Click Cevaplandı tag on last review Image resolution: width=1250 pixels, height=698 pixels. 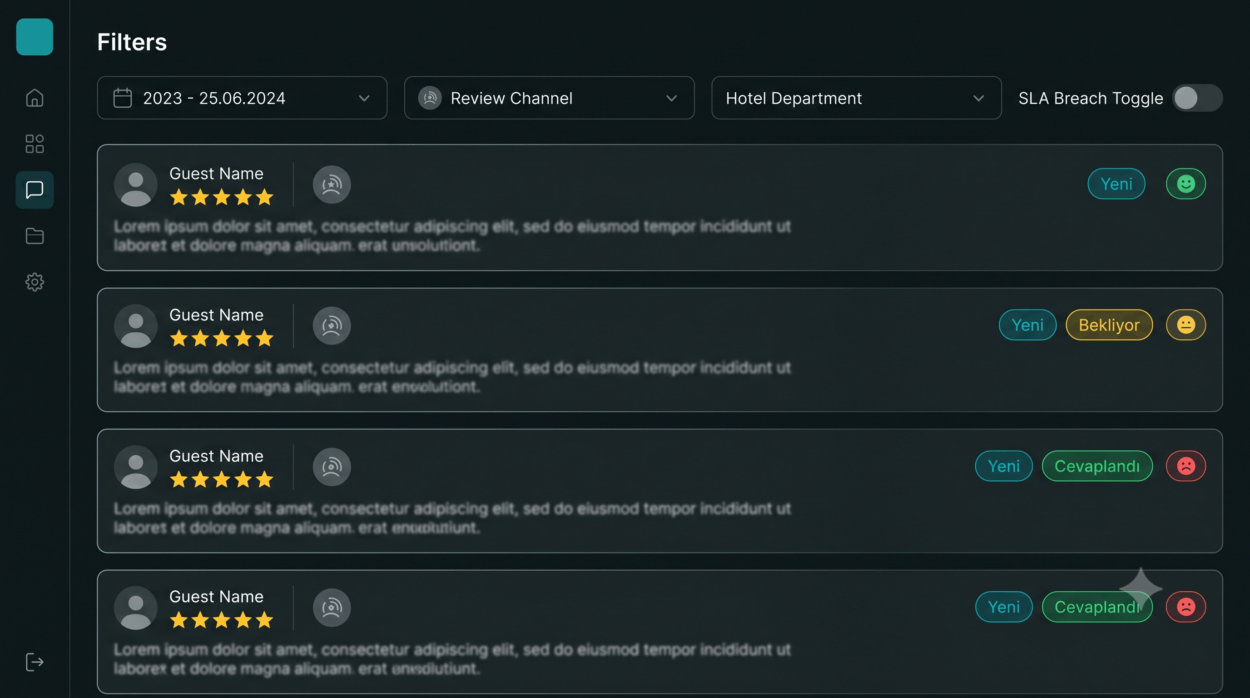(x=1097, y=607)
